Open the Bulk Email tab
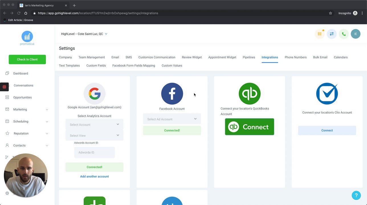The height and width of the screenshot is (205, 367). [x=320, y=57]
